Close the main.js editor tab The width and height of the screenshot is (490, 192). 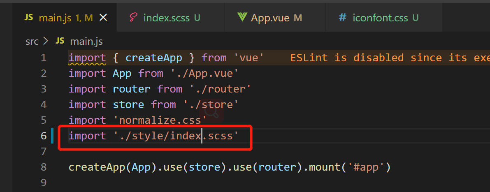pyautogui.click(x=103, y=17)
